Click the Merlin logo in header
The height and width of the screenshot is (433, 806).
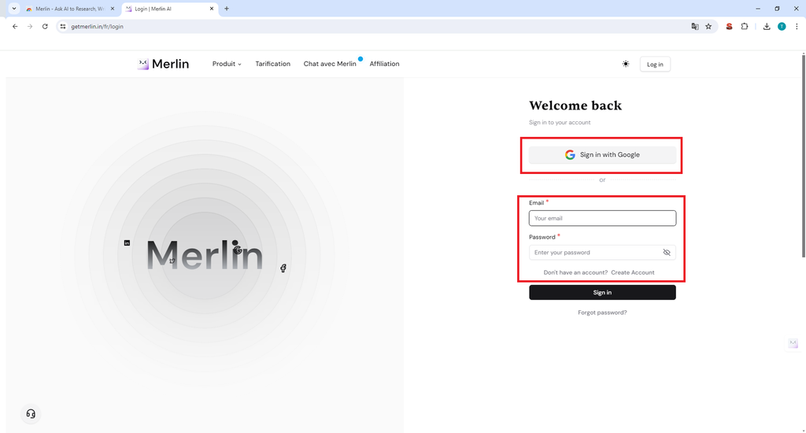click(164, 64)
